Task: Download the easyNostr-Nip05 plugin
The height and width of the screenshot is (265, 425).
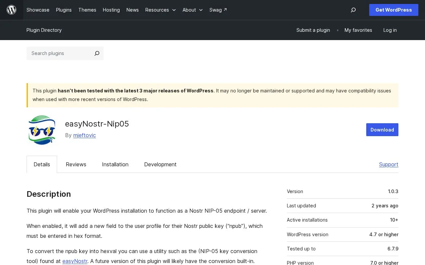Action: click(382, 130)
